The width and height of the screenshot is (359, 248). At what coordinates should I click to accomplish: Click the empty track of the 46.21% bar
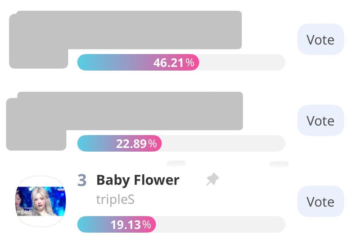pyautogui.click(x=242, y=62)
